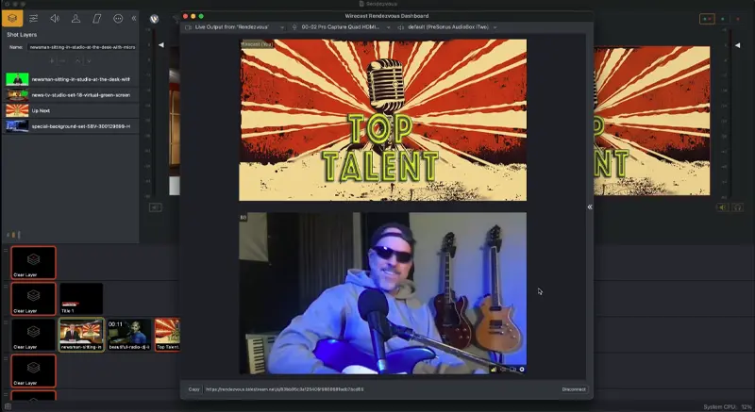Click the guest signal strength icon

(494, 370)
